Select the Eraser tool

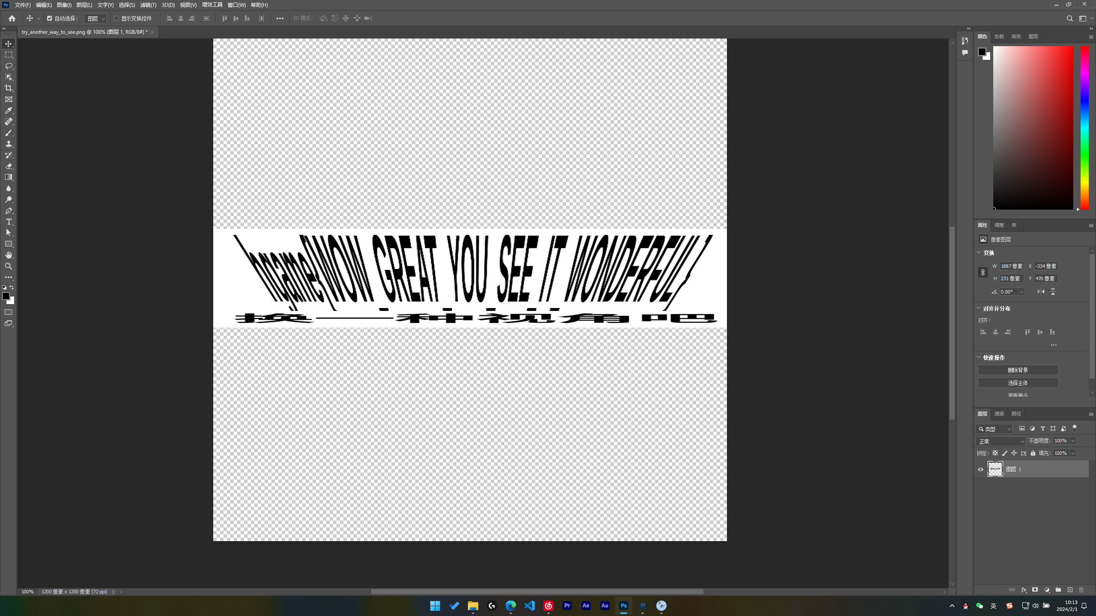tap(9, 166)
